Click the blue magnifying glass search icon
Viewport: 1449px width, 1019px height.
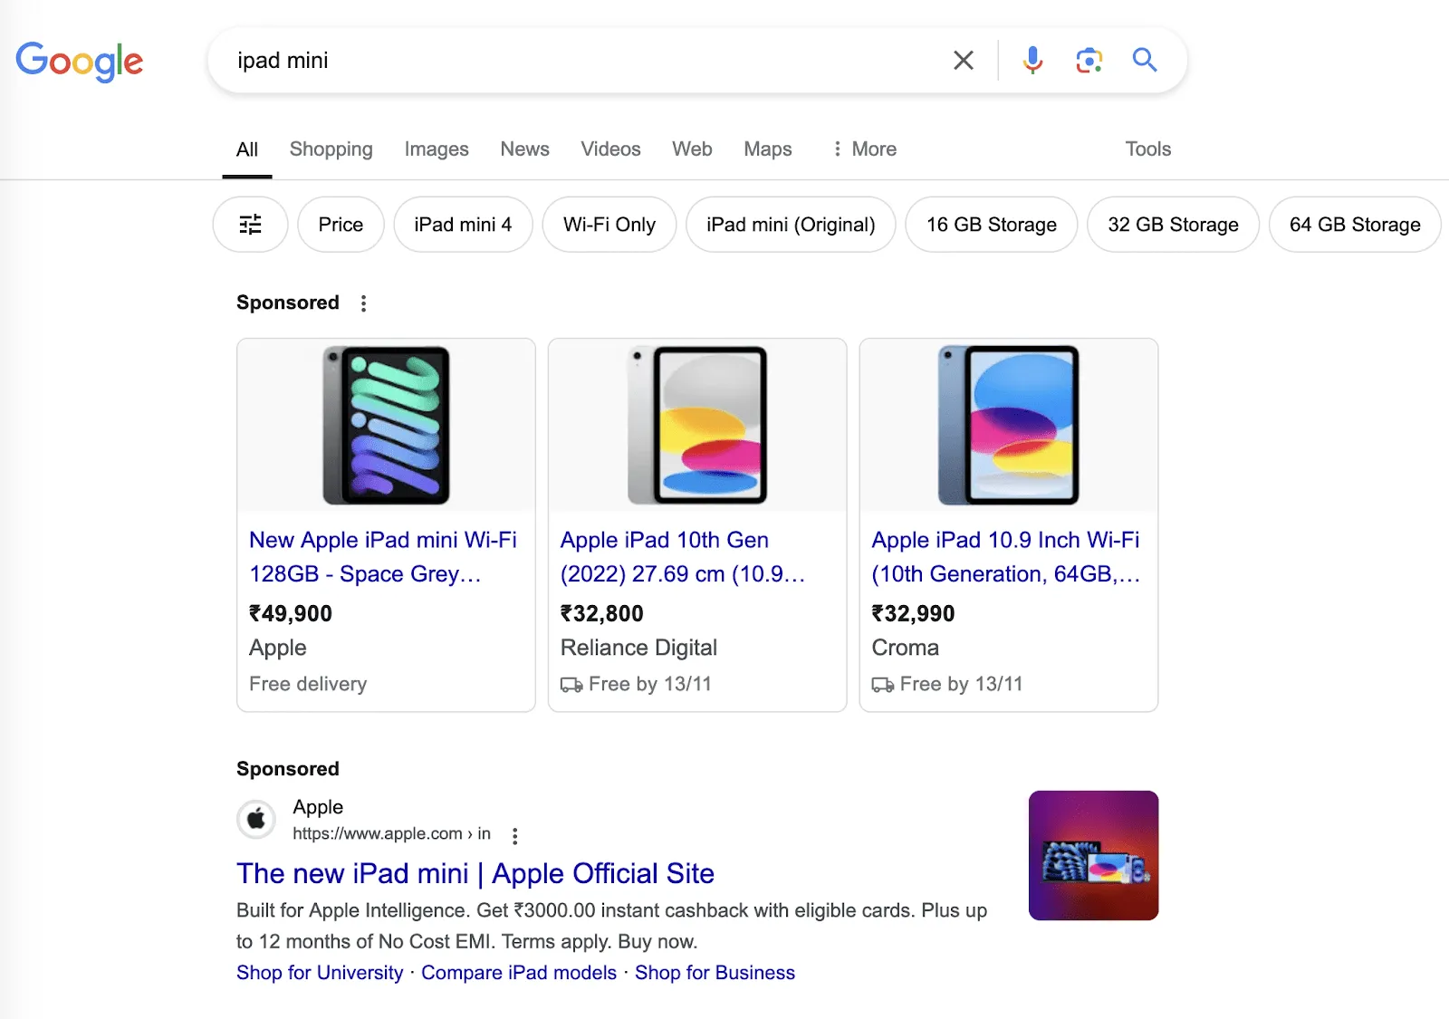(x=1145, y=61)
